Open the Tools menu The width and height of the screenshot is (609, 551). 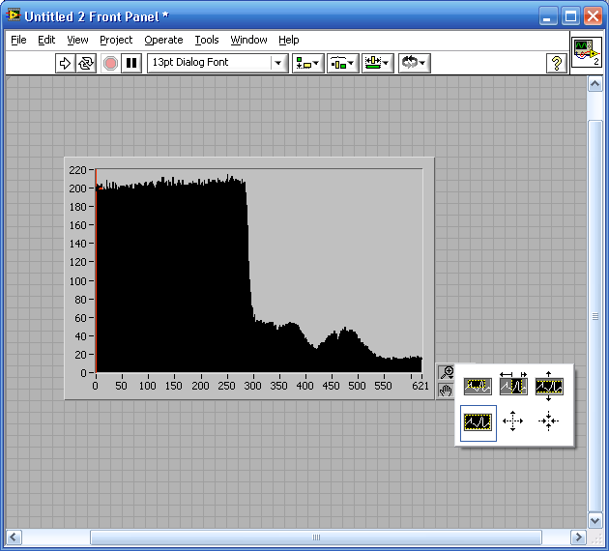pyautogui.click(x=207, y=40)
